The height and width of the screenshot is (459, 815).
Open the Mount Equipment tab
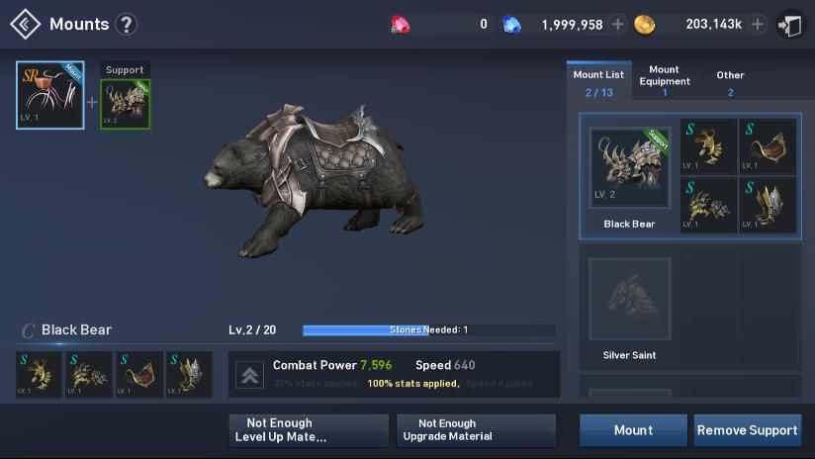665,80
